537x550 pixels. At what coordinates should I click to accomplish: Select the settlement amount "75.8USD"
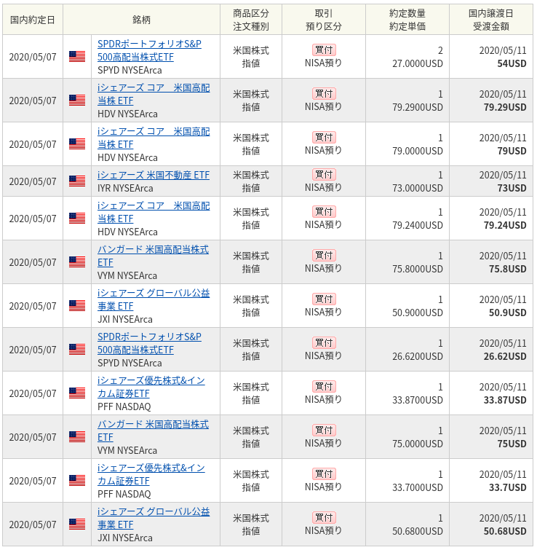tap(508, 269)
